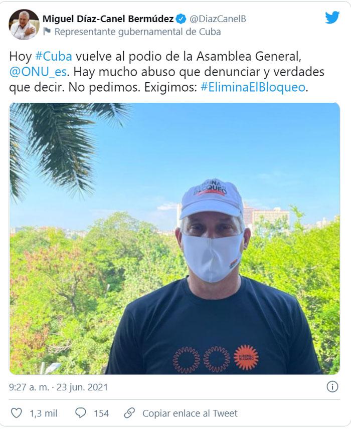The image size is (351, 430).
Task: Open the tweet info circle icon
Action: point(332,387)
